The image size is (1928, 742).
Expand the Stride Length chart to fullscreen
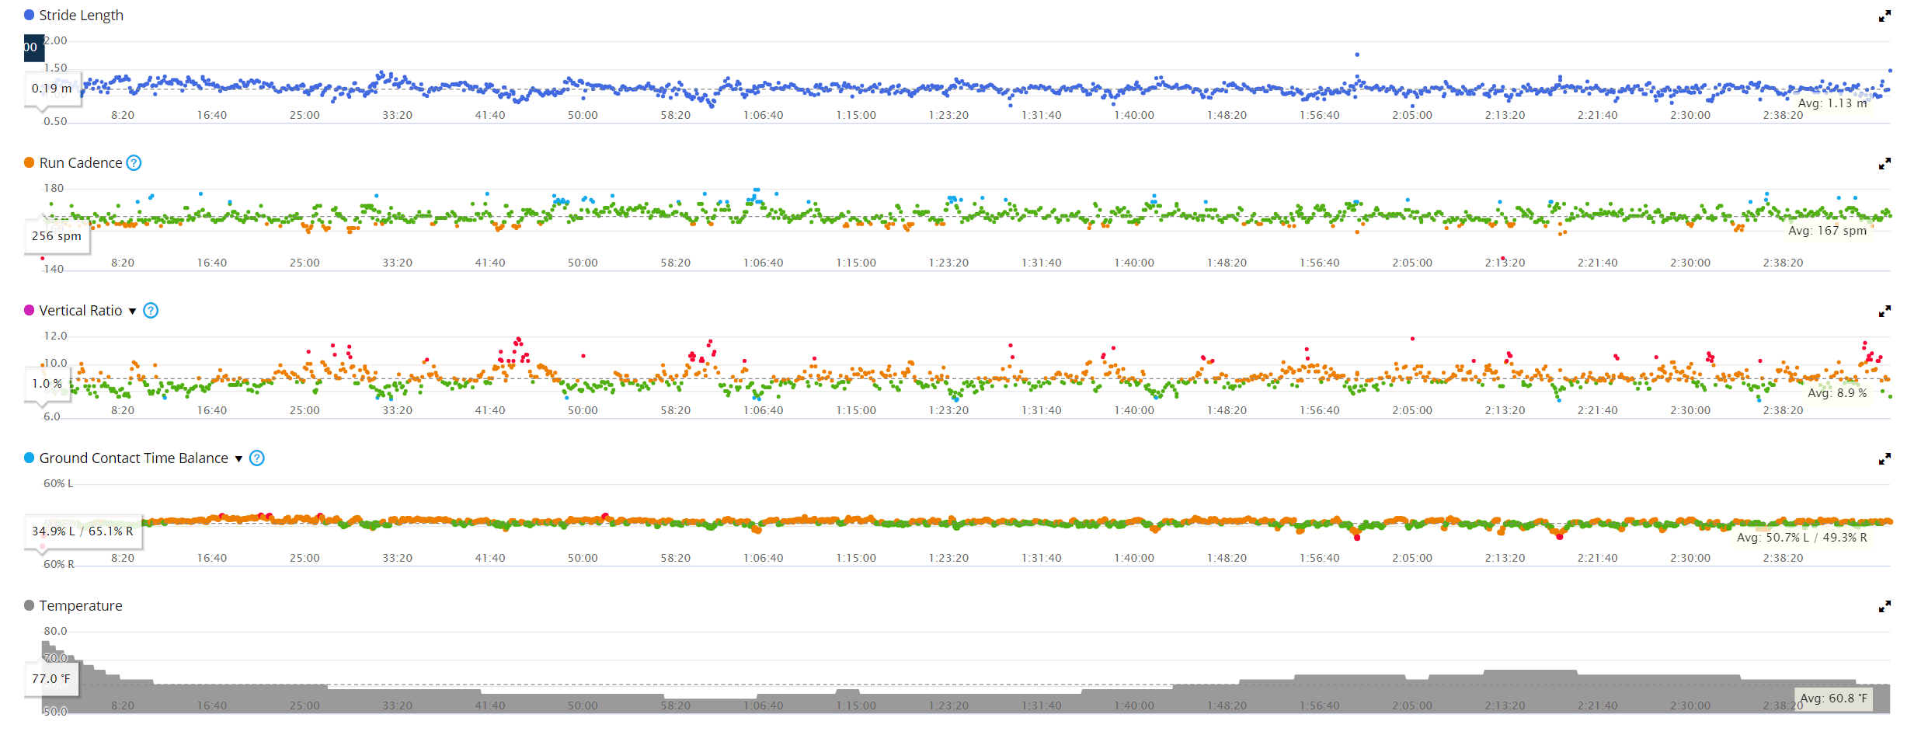1884,16
